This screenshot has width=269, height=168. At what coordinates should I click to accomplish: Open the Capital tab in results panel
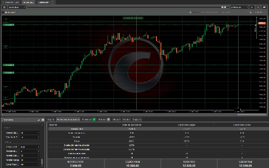pos(51,119)
